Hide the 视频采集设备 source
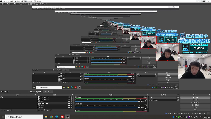The width and height of the screenshot is (211, 119). coord(69,103)
